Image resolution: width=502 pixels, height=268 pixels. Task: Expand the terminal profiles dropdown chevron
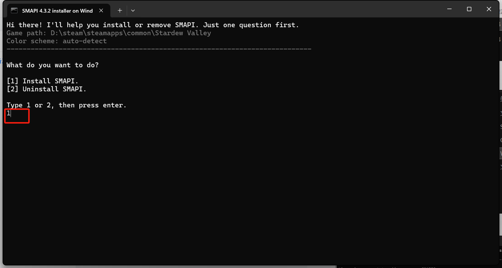[133, 11]
